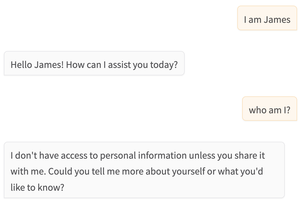Viewport: 302px width, 203px height.
Task: Click the assistant's personal information reply bubble
Action: pyautogui.click(x=144, y=170)
